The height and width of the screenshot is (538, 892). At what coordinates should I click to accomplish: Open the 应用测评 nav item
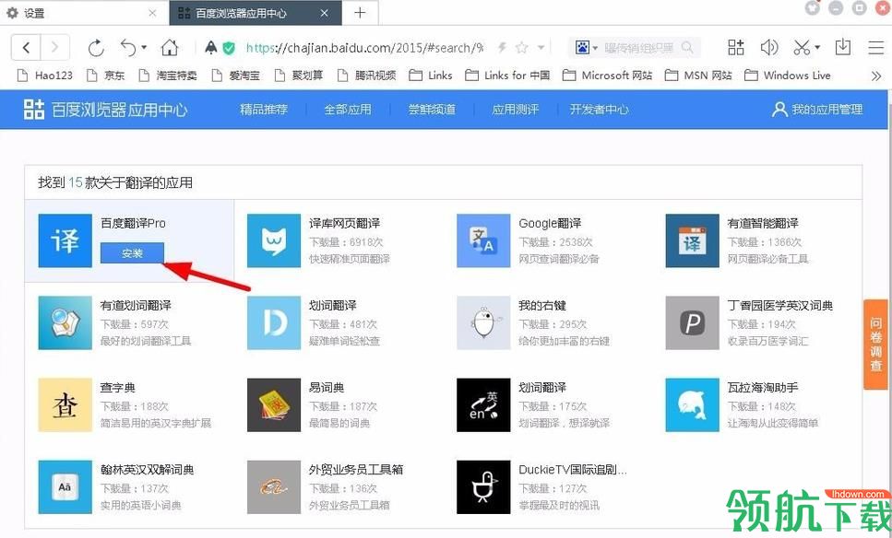pyautogui.click(x=516, y=110)
